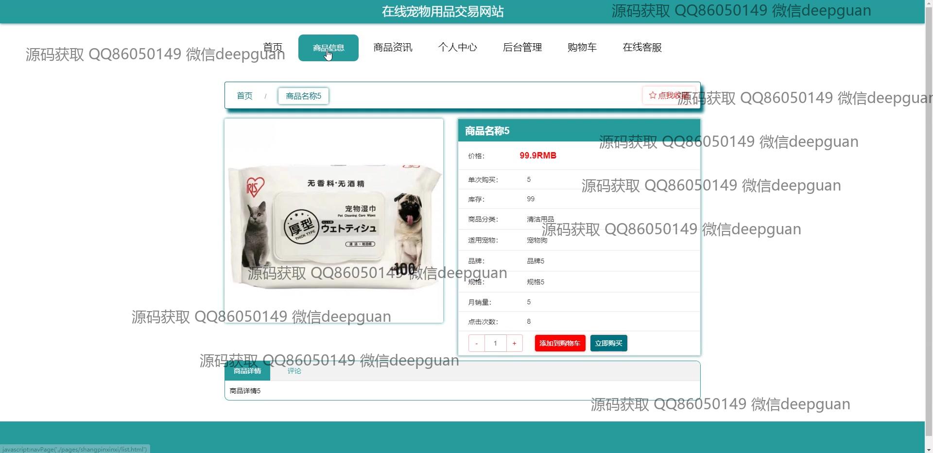The image size is (933, 453).
Task: Go to 商品资讯 news page
Action: coord(393,48)
